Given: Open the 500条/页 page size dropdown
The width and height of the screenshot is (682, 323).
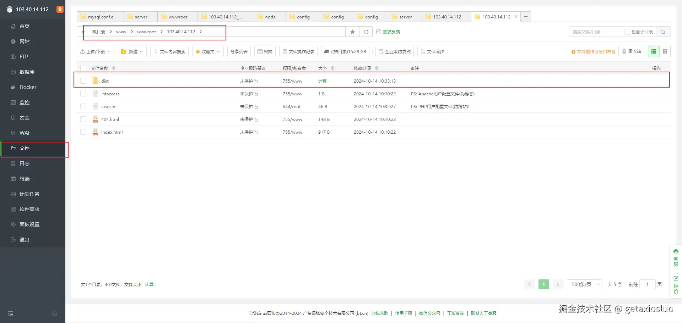Looking at the screenshot, I should tap(585, 284).
